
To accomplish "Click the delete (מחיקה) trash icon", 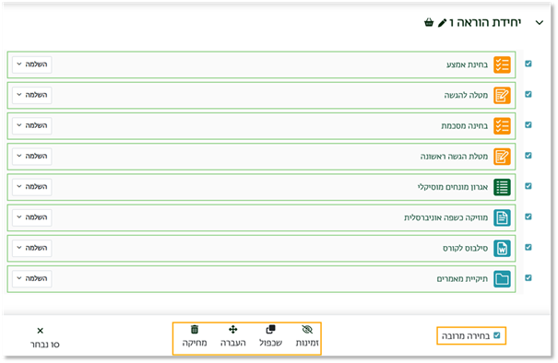I will [195, 330].
